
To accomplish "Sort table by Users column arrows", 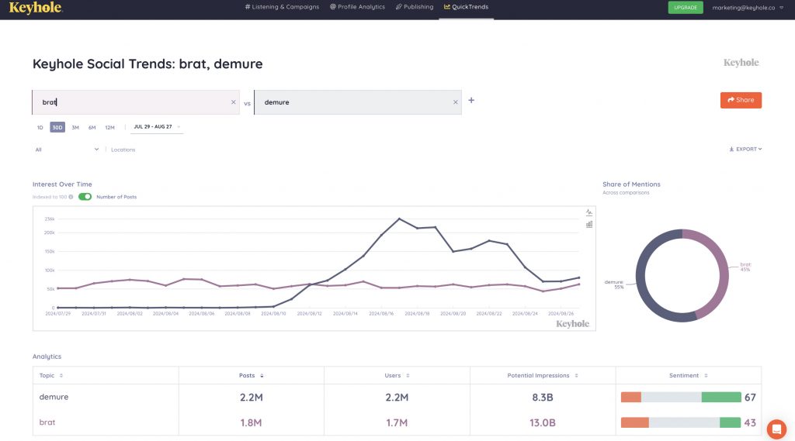I will (x=408, y=376).
